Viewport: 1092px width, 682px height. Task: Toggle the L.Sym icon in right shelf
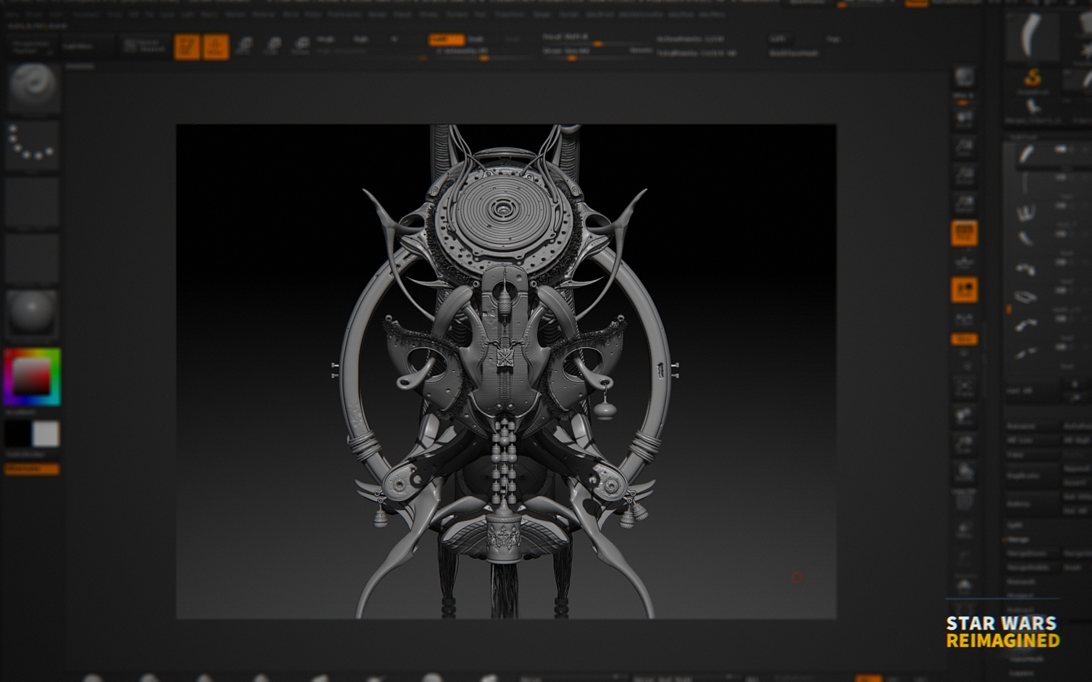click(964, 319)
